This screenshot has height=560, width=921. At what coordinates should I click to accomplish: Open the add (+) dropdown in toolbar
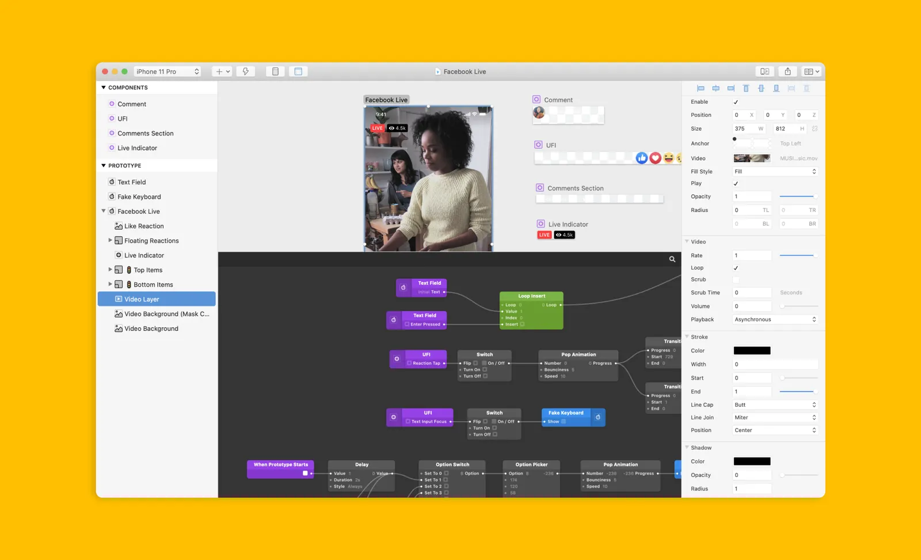[x=222, y=71]
